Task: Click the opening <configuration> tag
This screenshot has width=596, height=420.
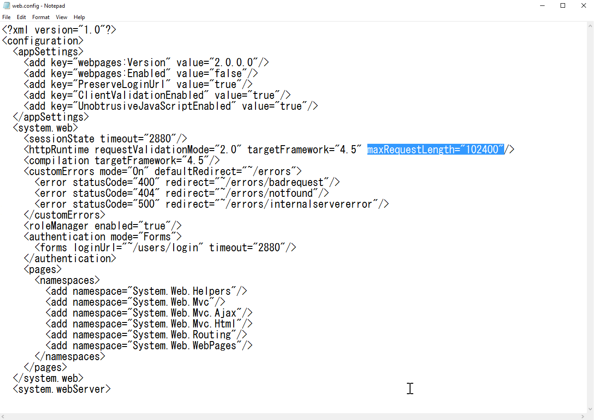Action: tap(43, 41)
